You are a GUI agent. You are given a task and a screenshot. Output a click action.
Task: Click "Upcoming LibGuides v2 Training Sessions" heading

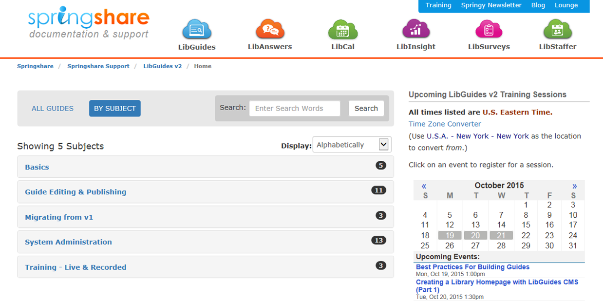pos(488,95)
